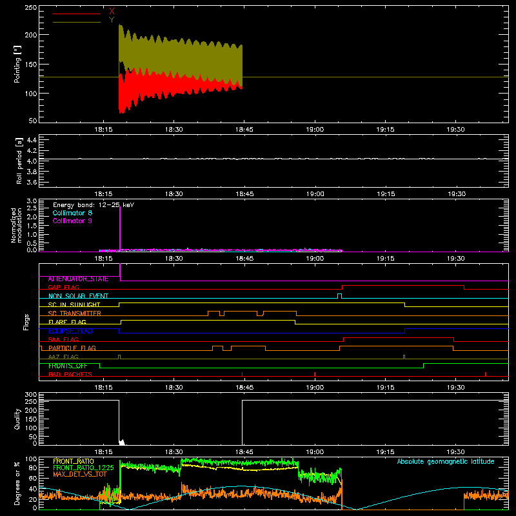Click the dim olive flag label above FRONTS_OFF

pyautogui.click(x=63, y=357)
